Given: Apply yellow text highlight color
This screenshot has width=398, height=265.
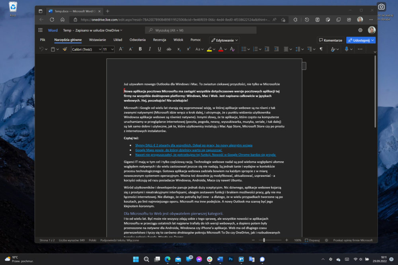Looking at the screenshot, I should coord(209,49).
